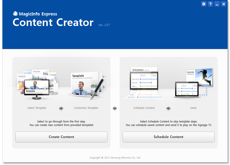Click the Customize Template illustration

[88, 86]
